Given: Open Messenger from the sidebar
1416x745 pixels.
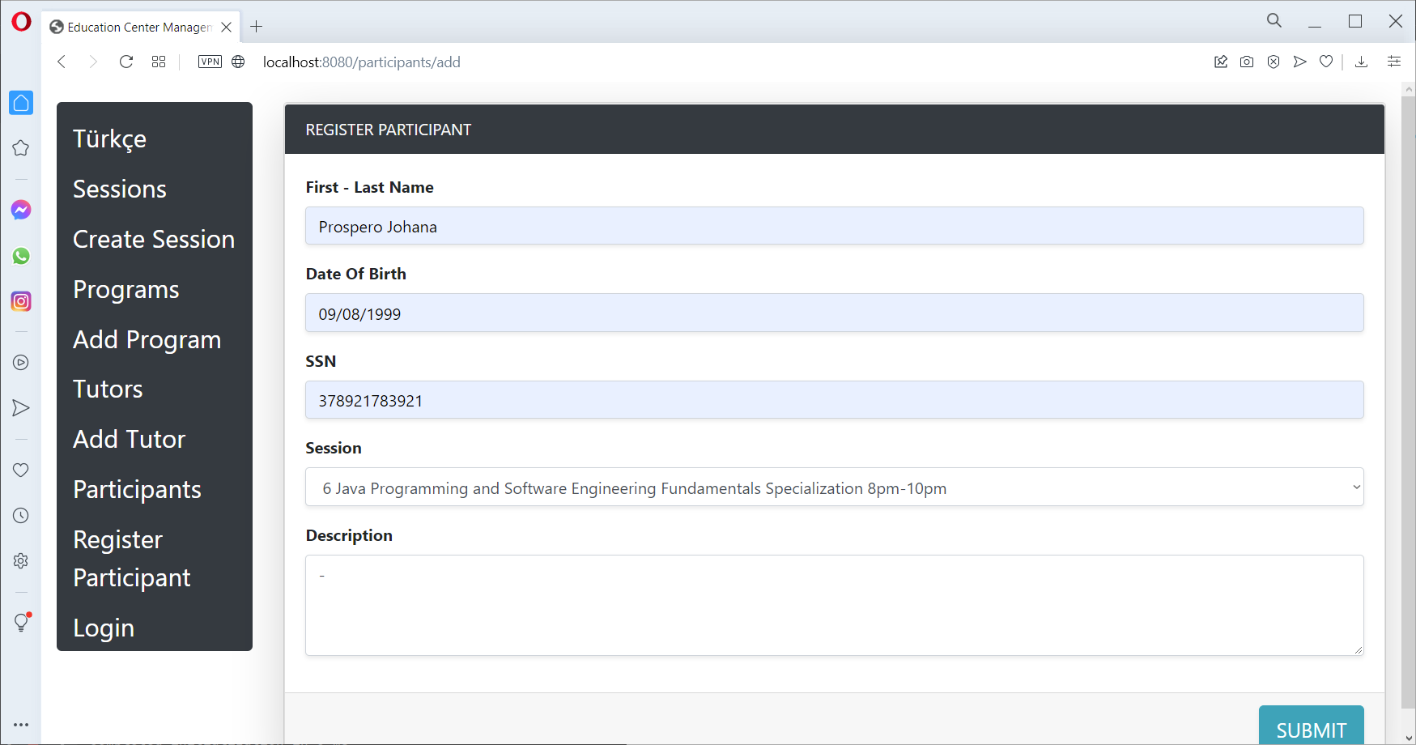Looking at the screenshot, I should point(20,209).
